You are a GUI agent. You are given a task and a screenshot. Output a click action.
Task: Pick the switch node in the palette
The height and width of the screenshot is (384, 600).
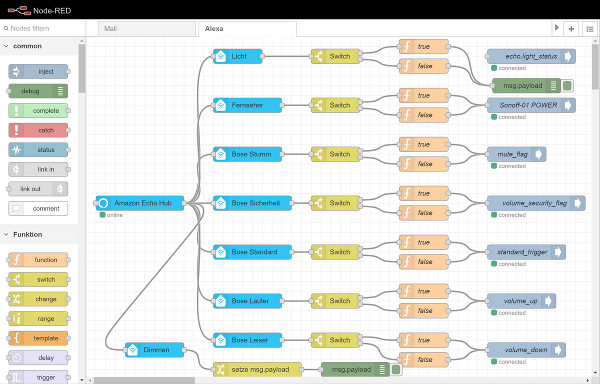coord(38,279)
